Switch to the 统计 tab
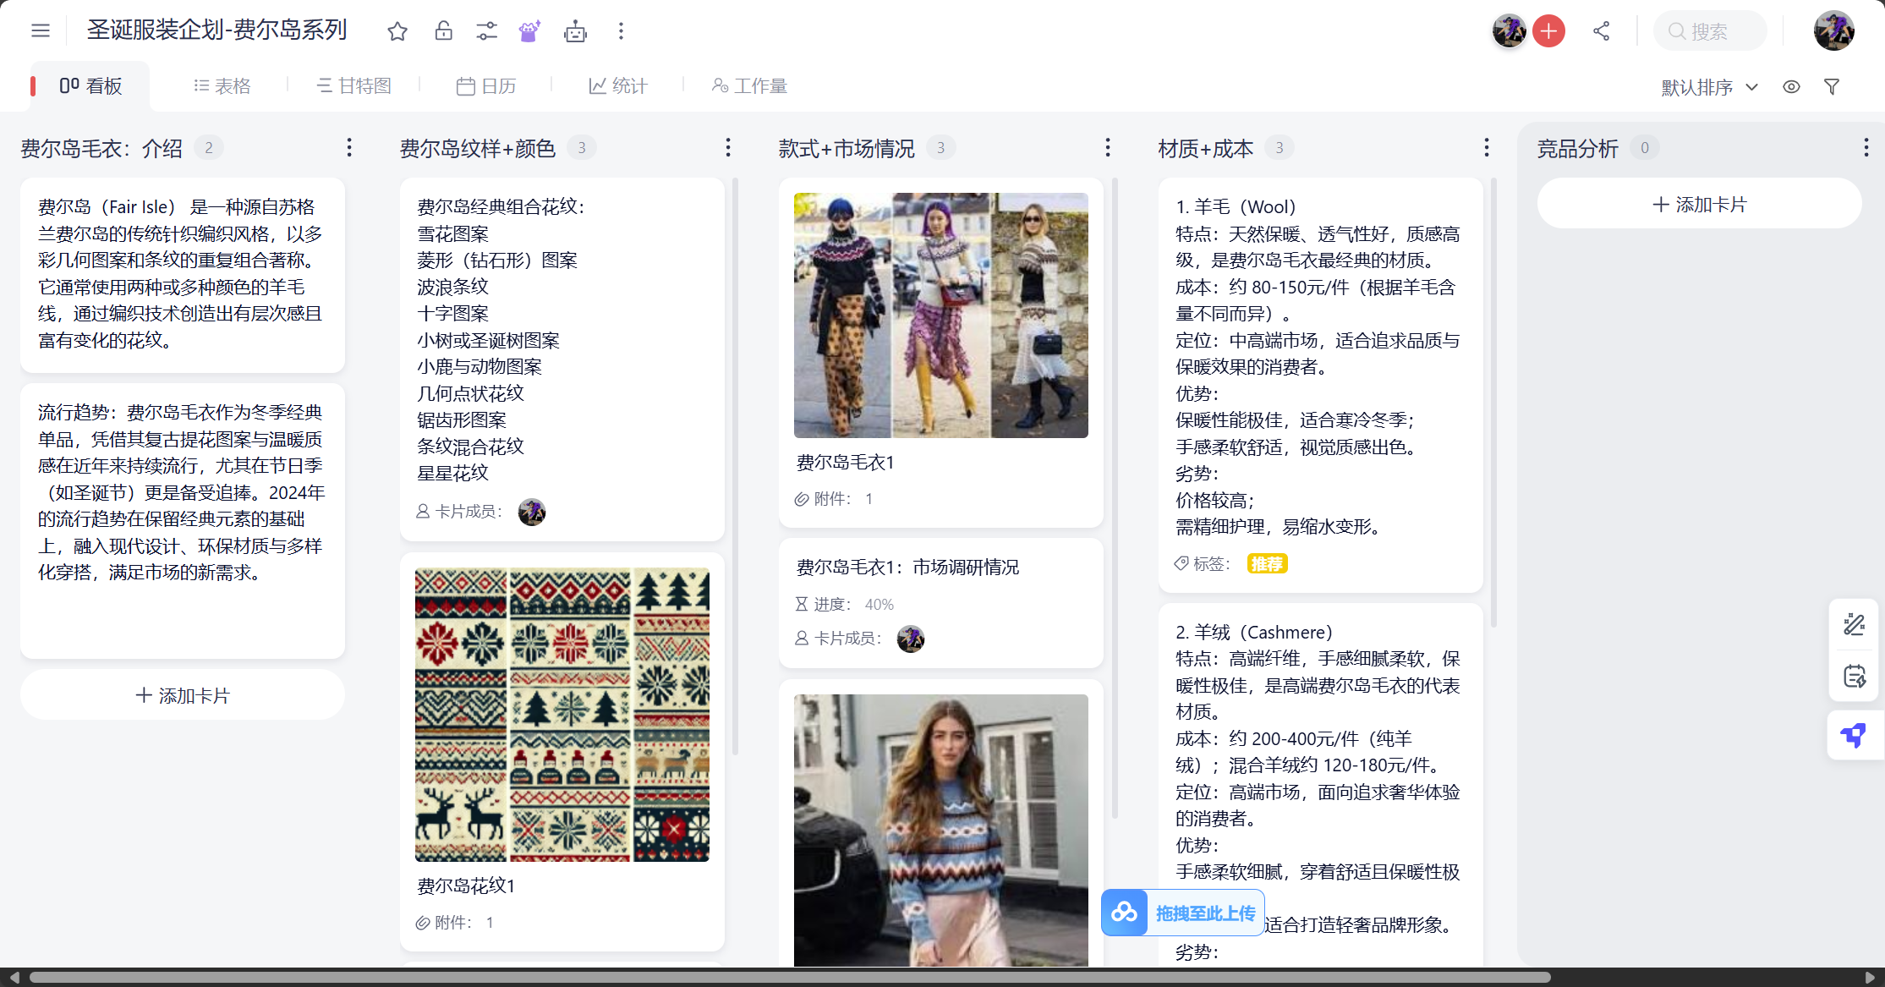Screen dimensions: 1885x987 [x=617, y=85]
